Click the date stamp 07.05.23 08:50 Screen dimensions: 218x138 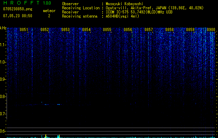18,16
